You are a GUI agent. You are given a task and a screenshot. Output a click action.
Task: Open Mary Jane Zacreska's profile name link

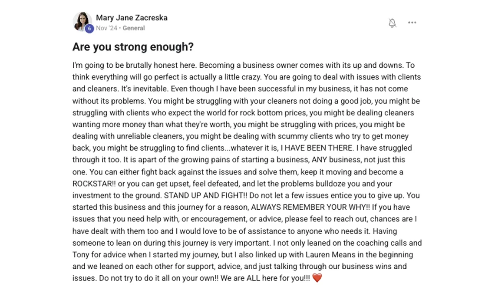[x=132, y=18]
